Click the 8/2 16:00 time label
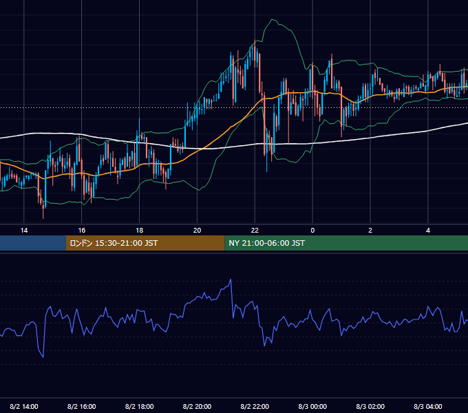The width and height of the screenshot is (468, 413). coord(81,406)
